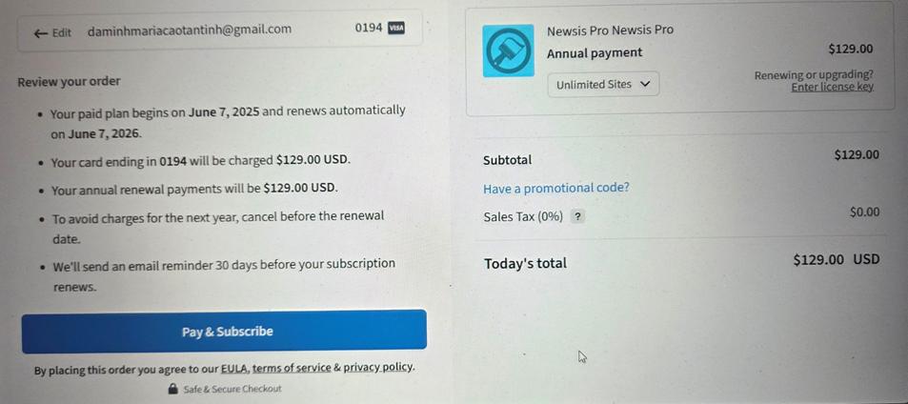Click the card number 0194 in header
The image size is (908, 404).
pos(369,28)
